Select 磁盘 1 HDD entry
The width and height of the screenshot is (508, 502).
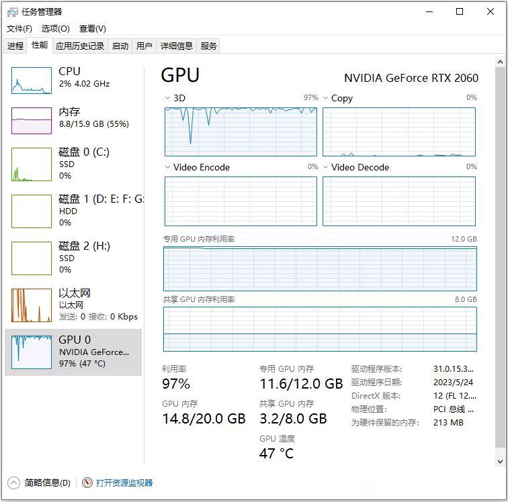pos(73,211)
